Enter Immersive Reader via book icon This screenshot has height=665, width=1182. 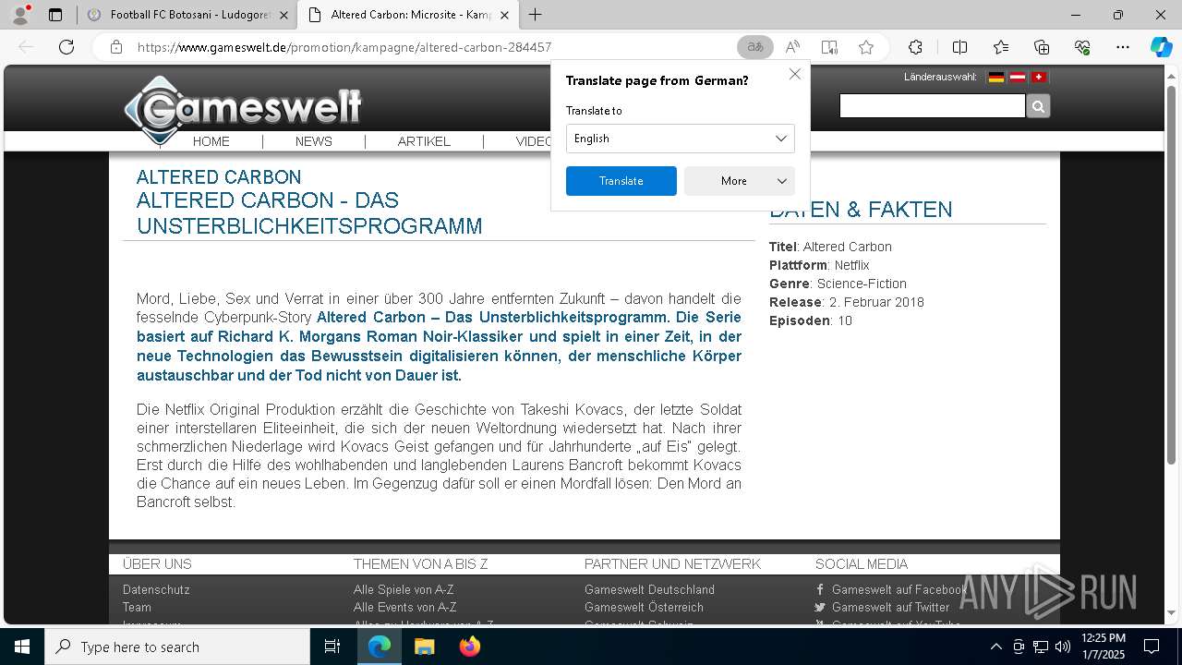[829, 47]
